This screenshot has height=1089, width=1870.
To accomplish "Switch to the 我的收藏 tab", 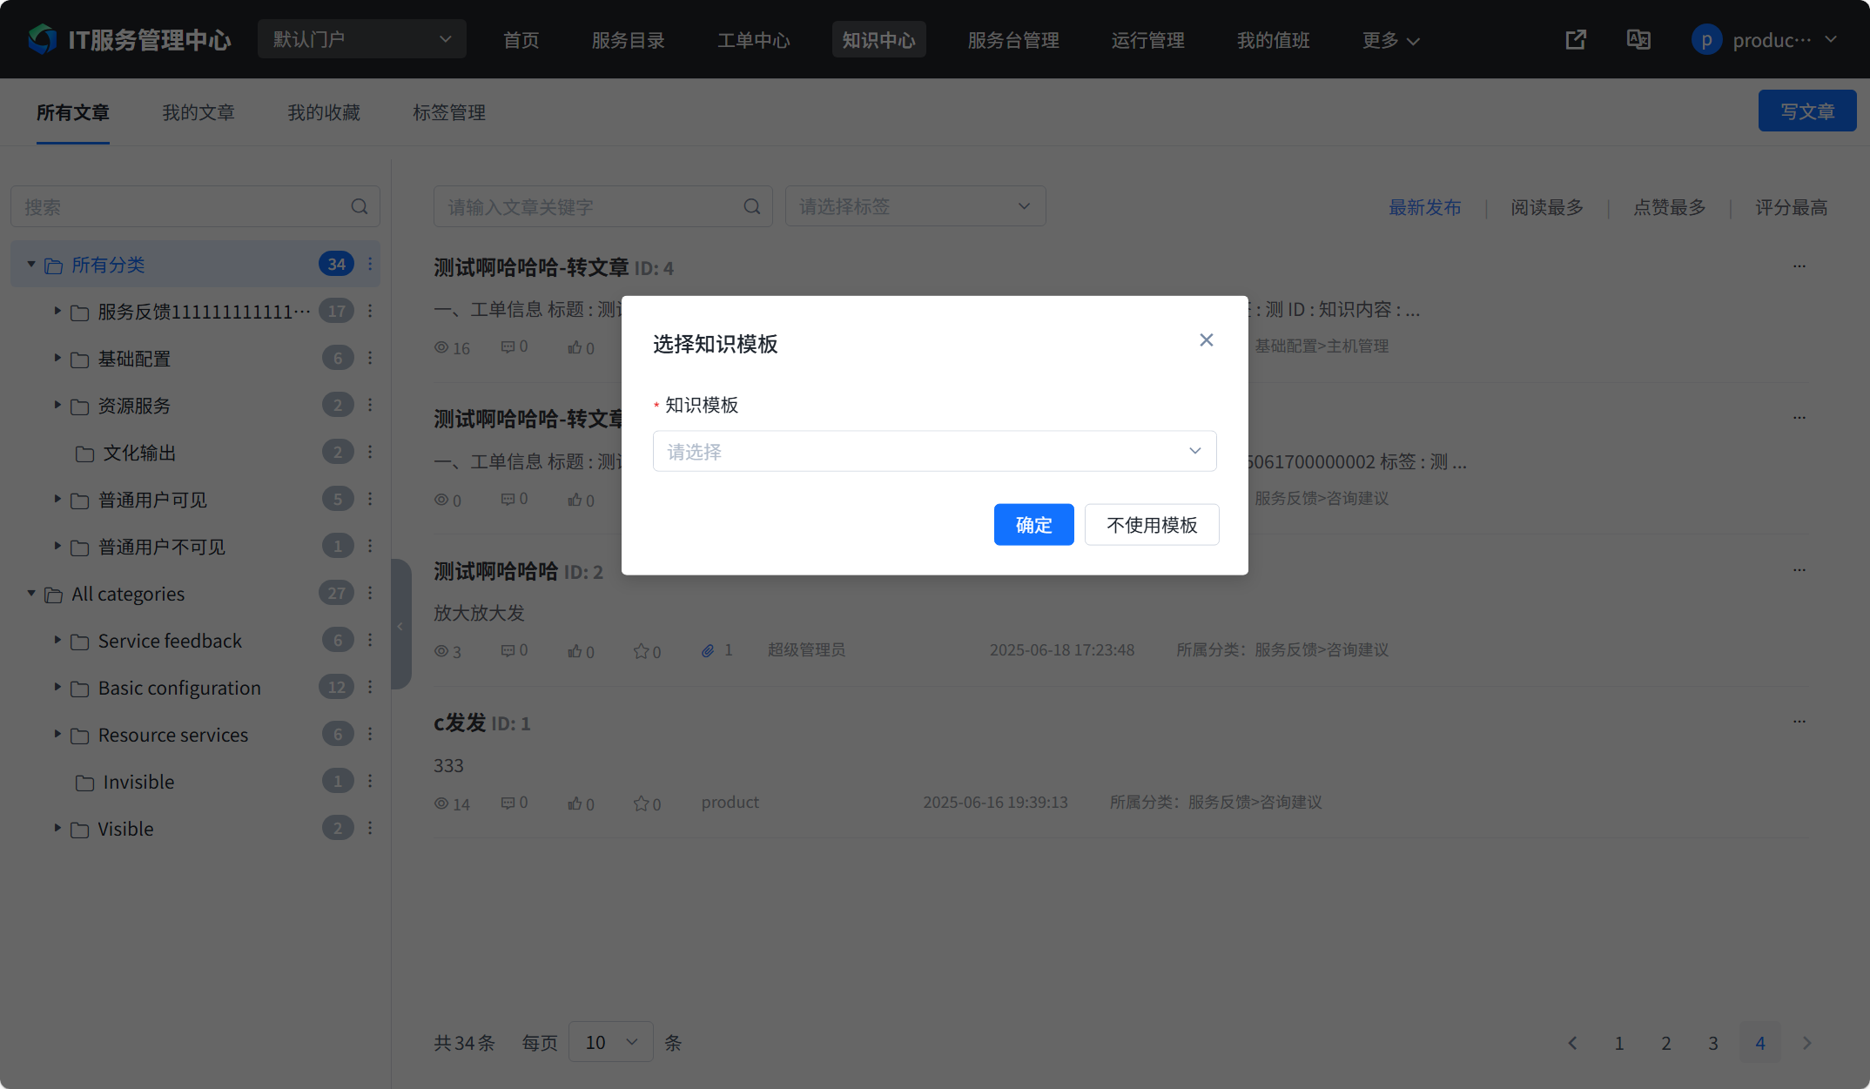I will point(323,112).
